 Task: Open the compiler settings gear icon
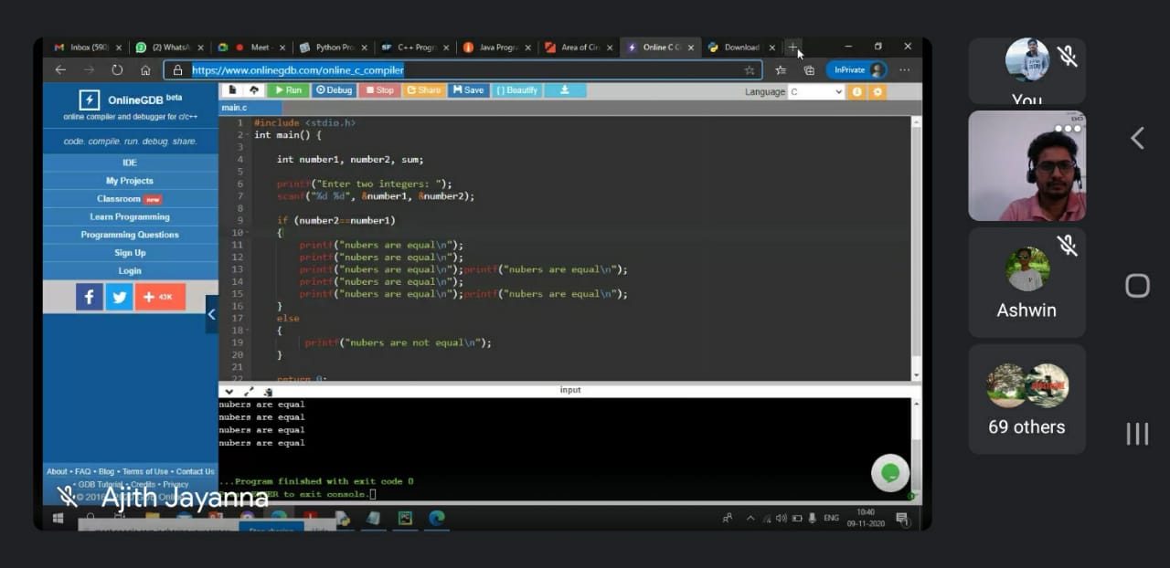[x=877, y=91]
